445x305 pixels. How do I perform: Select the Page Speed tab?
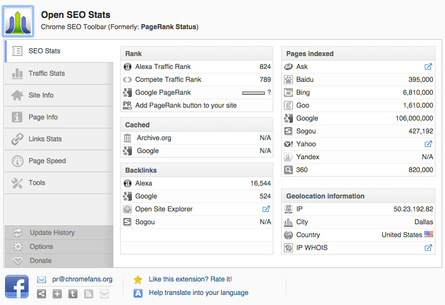point(47,161)
